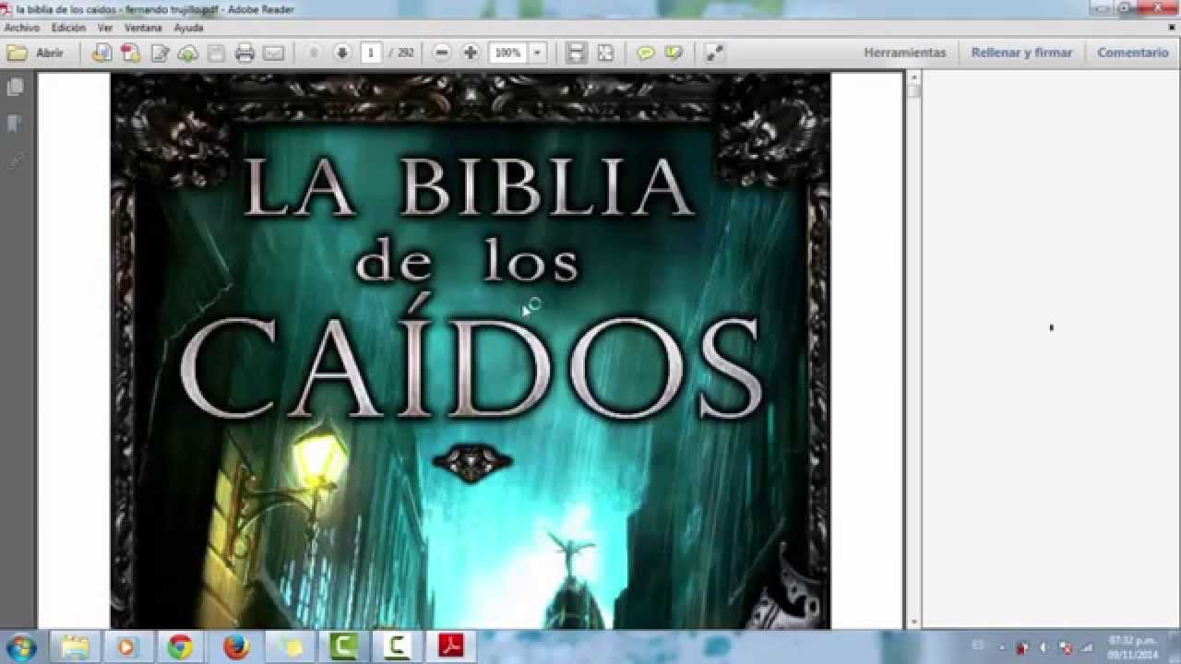
Task: Open the Edición menu
Action: click(68, 28)
